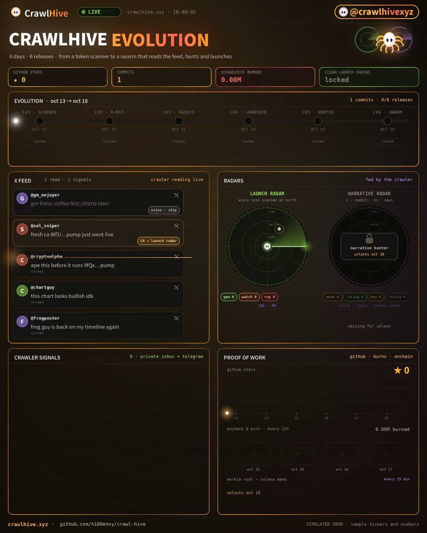Click the Commits stat card
The image size is (427, 533).
click(161, 77)
